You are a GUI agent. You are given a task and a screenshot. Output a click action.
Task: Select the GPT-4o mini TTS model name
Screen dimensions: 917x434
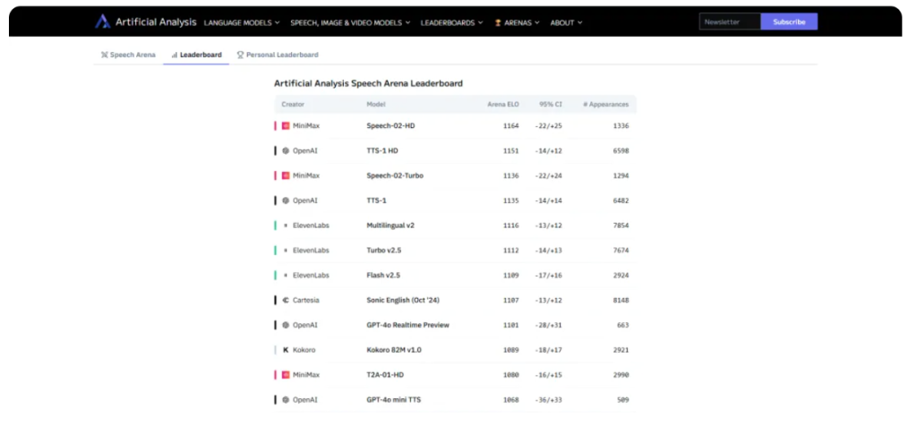pyautogui.click(x=394, y=400)
